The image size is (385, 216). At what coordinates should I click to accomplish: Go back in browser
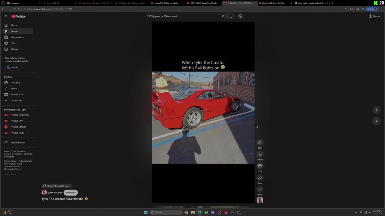[3, 9]
